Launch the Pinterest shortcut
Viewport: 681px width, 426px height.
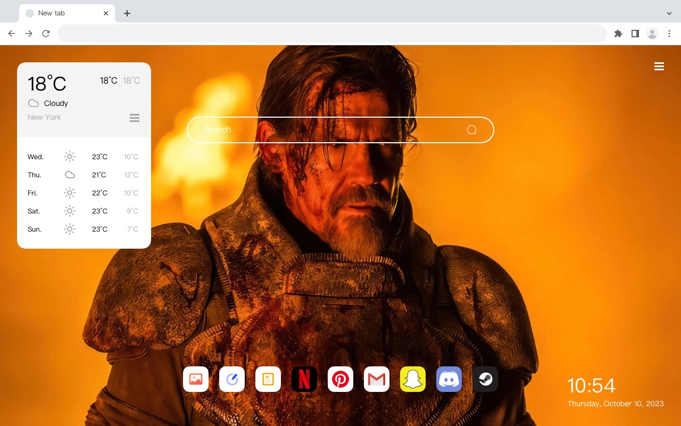point(340,379)
